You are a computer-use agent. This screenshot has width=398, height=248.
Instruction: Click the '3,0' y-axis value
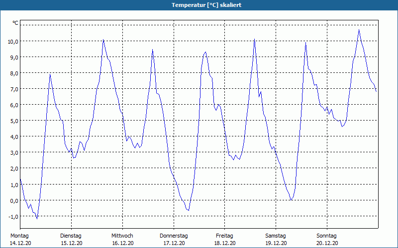tap(14, 153)
